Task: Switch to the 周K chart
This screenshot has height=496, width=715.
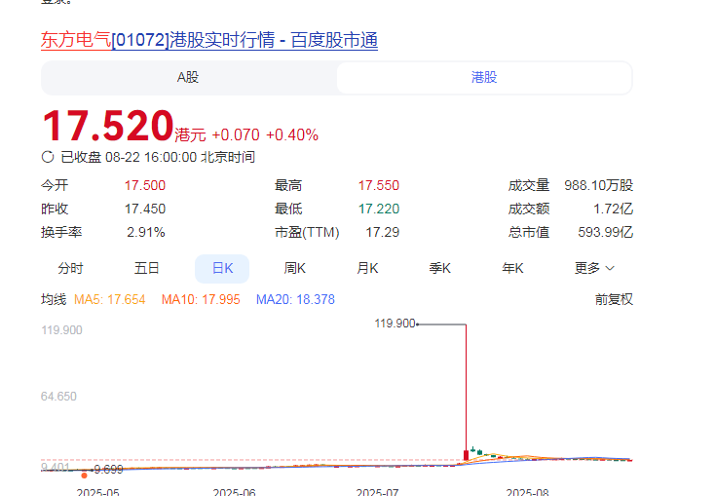Action: (294, 268)
